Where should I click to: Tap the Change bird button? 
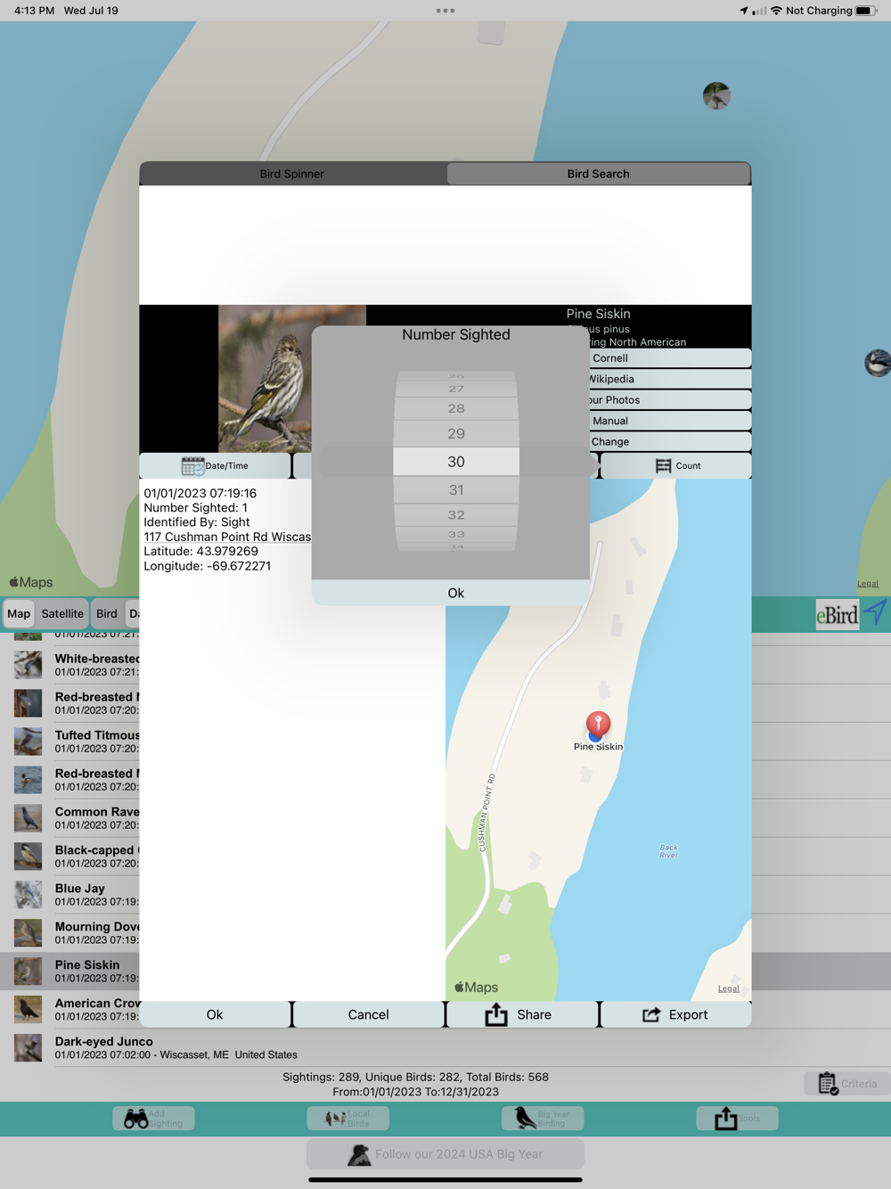pyautogui.click(x=670, y=441)
